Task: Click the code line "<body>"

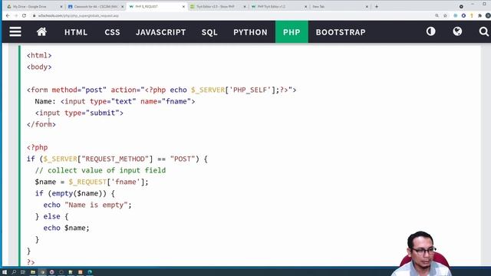Action: pyautogui.click(x=39, y=67)
